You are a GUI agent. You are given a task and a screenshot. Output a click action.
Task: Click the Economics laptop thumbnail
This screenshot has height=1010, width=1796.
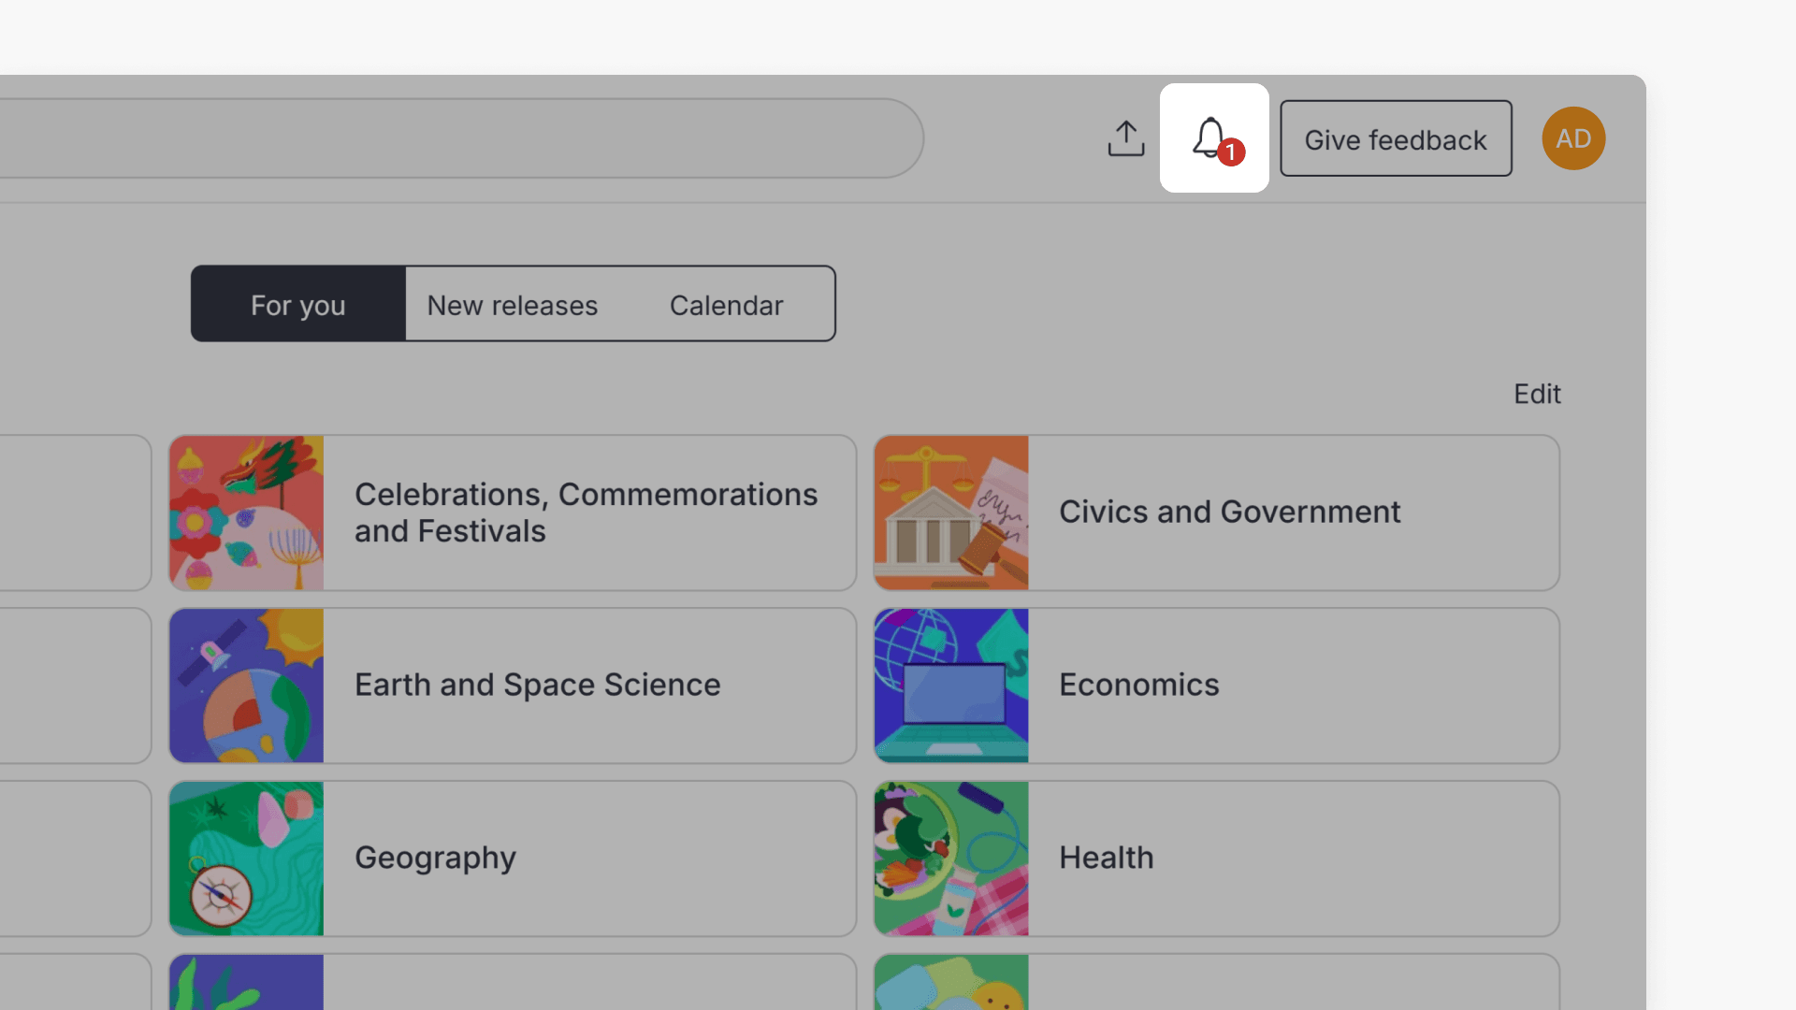pyautogui.click(x=950, y=685)
